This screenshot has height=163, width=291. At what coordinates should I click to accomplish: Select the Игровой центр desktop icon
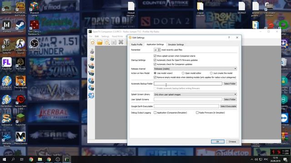35,9
